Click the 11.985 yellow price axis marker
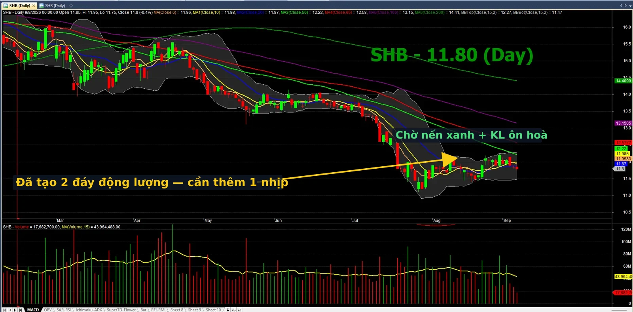The width and height of the screenshot is (633, 312). point(622,154)
